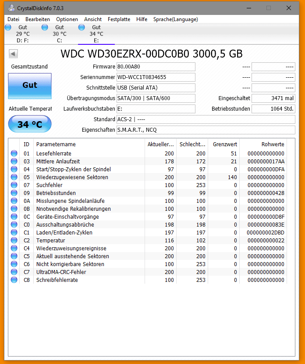This screenshot has height=364, width=305.
Task: Click the Firmware field 80.00A80
Action: pos(156,67)
